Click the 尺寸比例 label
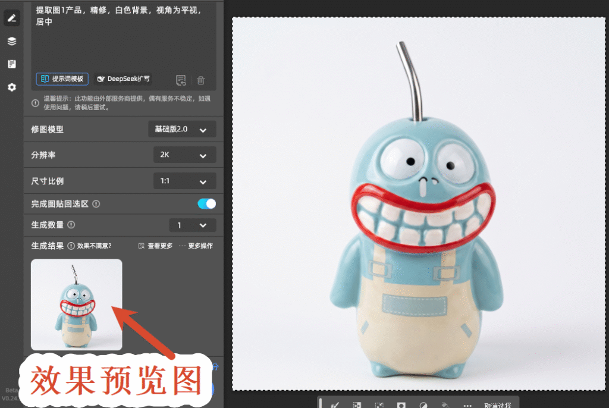Screen dimensions: 609x408 (48, 181)
